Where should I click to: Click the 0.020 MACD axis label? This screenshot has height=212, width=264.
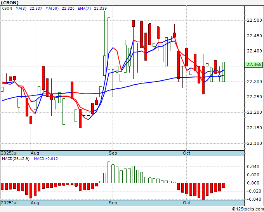point(253,175)
